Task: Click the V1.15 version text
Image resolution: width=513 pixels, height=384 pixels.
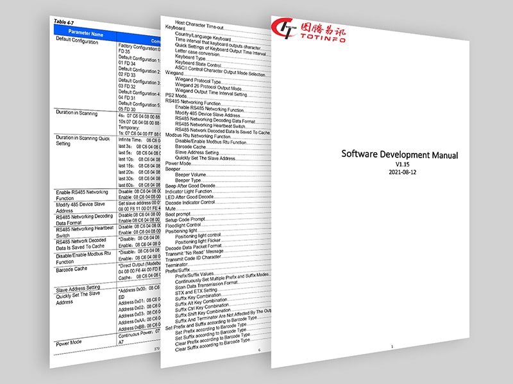Action: 403,164
